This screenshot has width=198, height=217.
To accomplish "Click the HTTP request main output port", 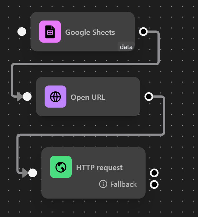I will tap(154, 173).
